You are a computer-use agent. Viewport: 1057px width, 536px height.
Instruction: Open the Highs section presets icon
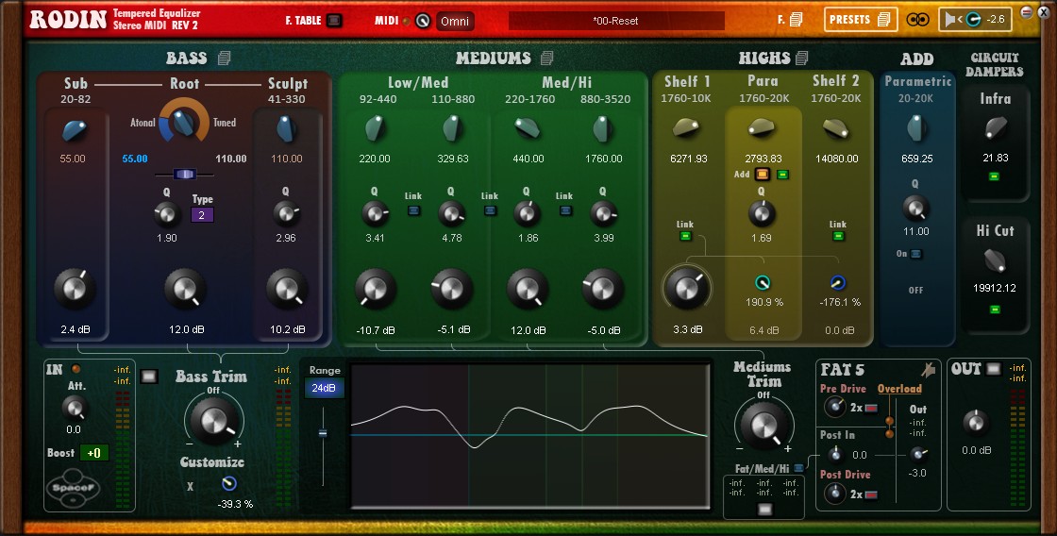click(803, 59)
